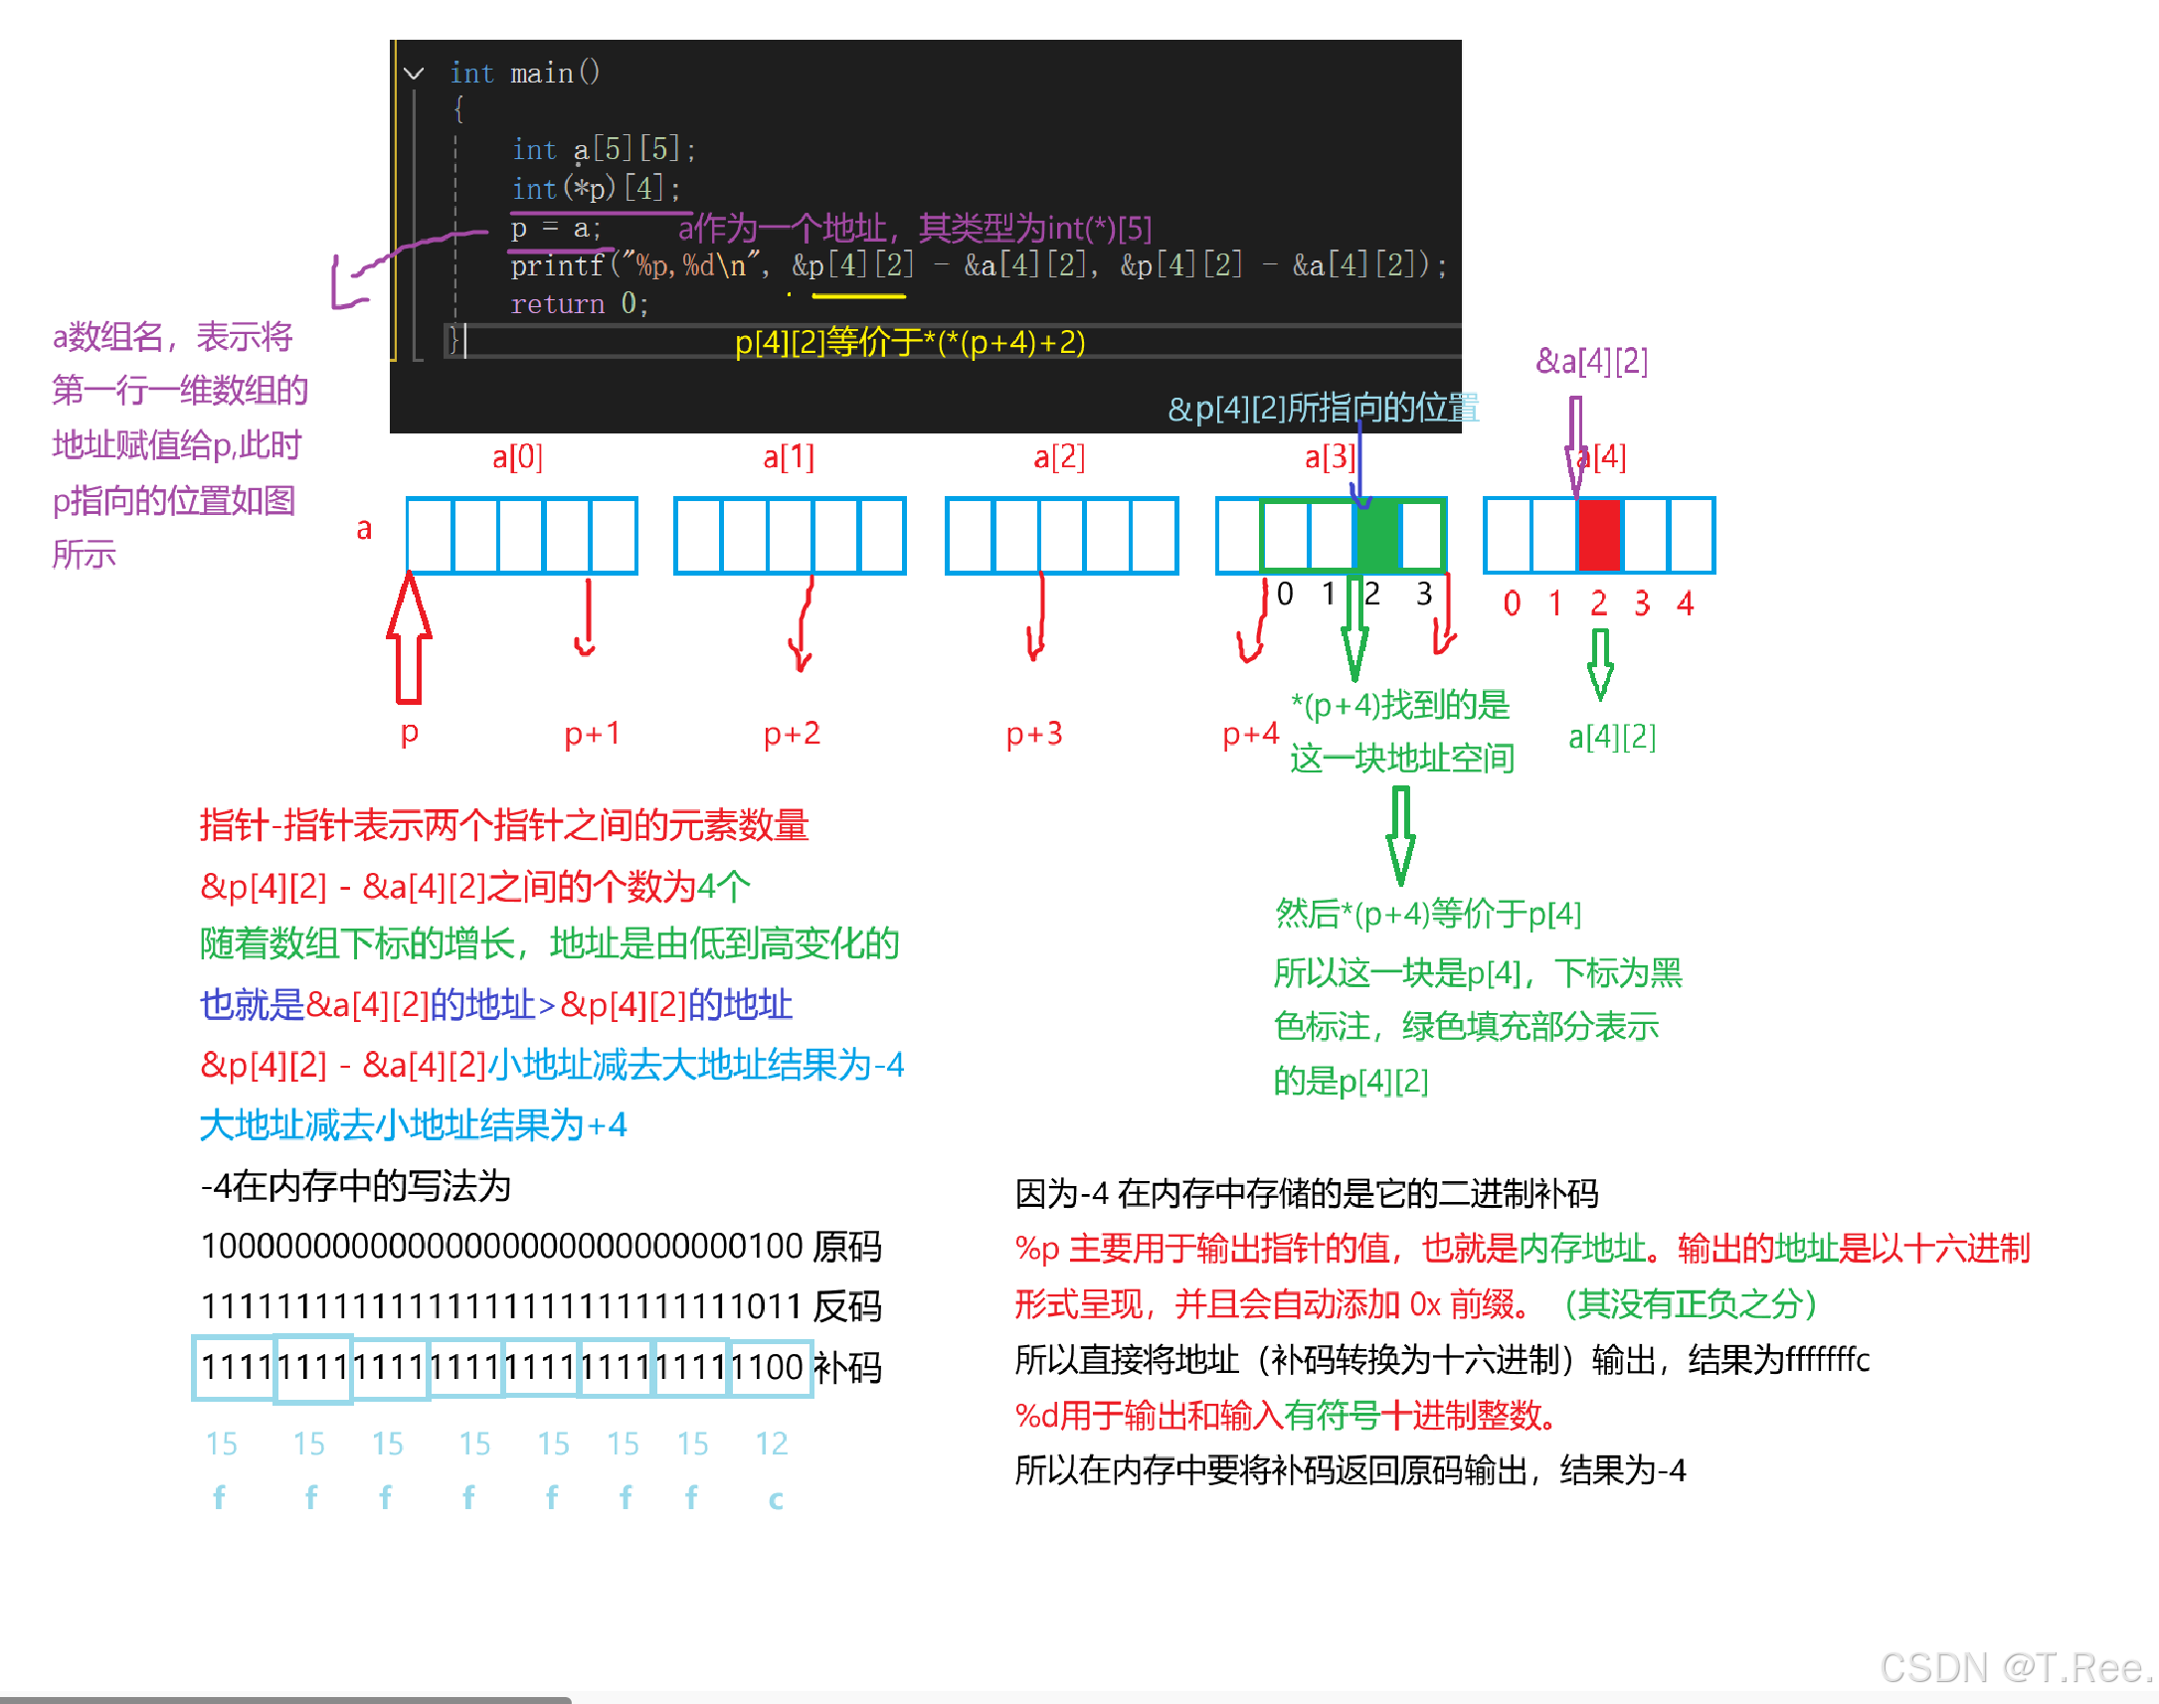
Task: Click the red curved arrow above p+1
Action: click(587, 618)
